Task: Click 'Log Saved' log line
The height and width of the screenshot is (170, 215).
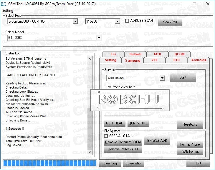Action: click(x=13, y=145)
